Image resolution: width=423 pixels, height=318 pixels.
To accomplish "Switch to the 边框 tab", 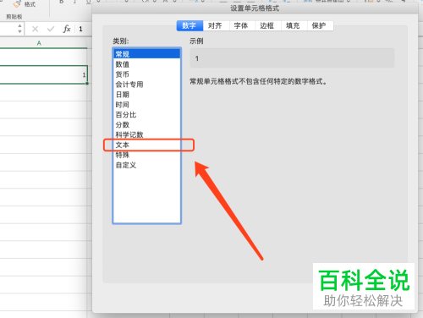I will 268,25.
